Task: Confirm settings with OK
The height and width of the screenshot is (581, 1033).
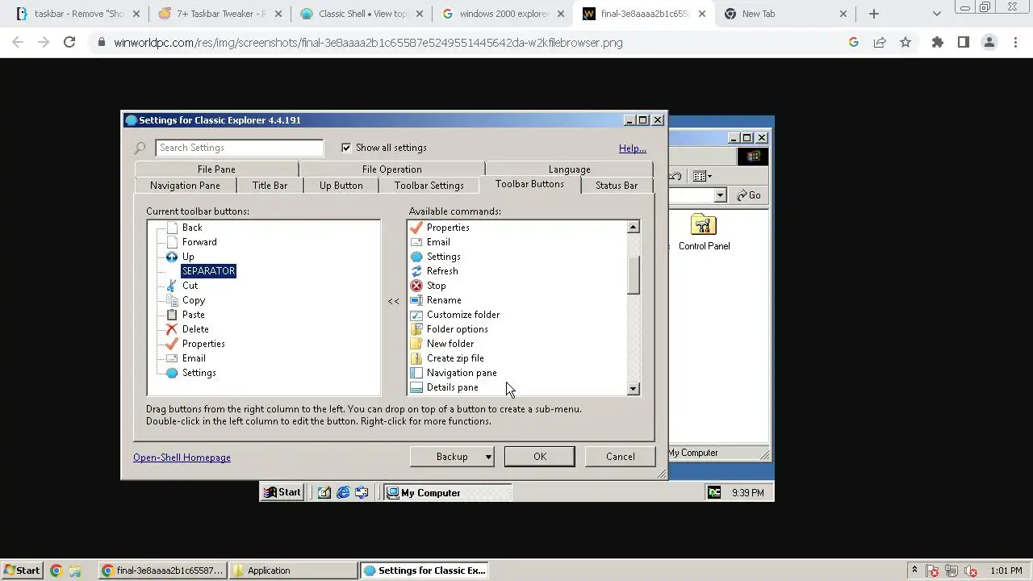Action: 540,457
